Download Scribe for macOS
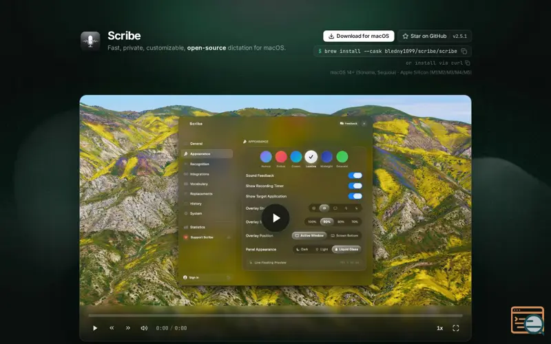The height and width of the screenshot is (344, 551). click(358, 36)
